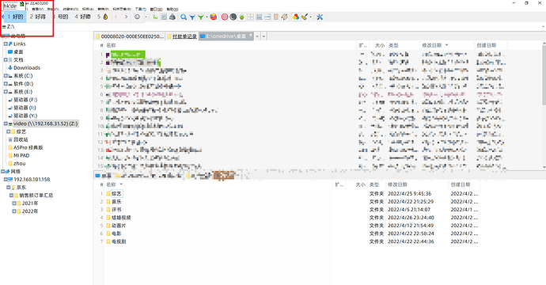Expand the 系统 (C:) drive node

(6, 76)
